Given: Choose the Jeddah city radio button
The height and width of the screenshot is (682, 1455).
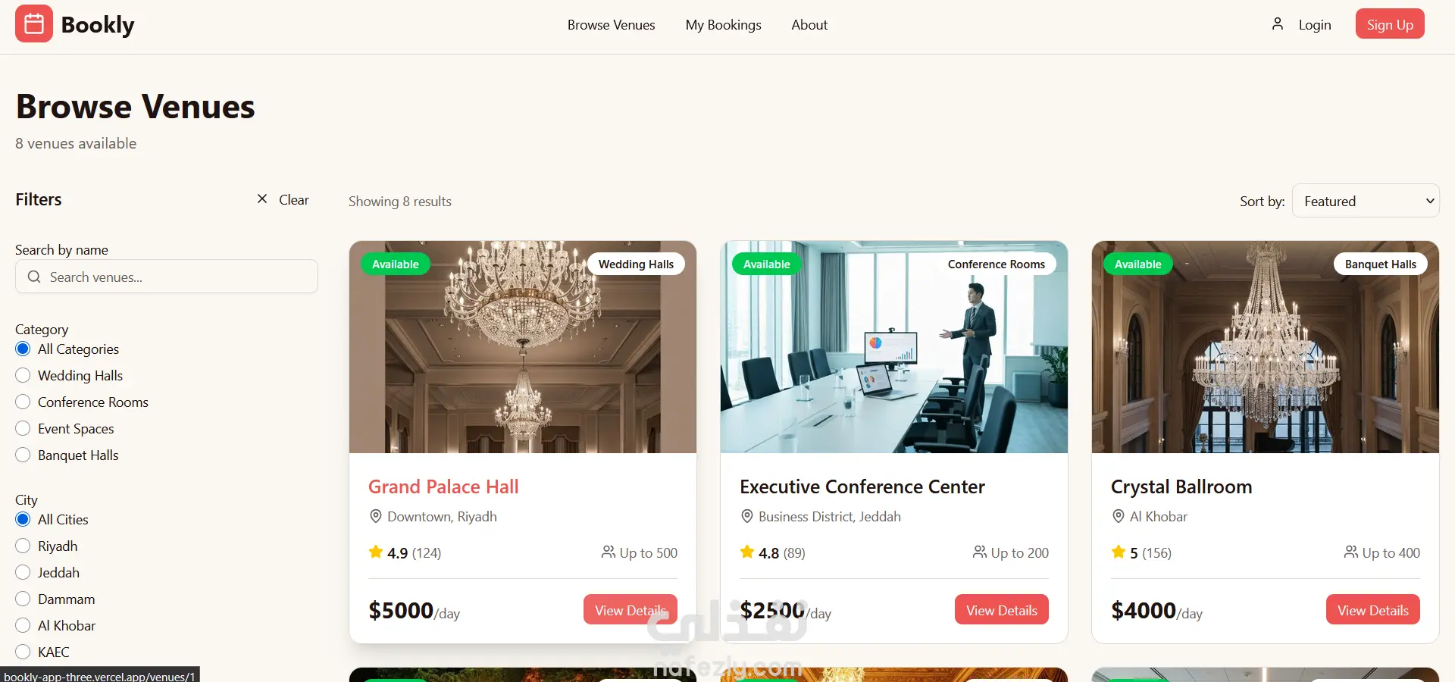Looking at the screenshot, I should pos(23,573).
